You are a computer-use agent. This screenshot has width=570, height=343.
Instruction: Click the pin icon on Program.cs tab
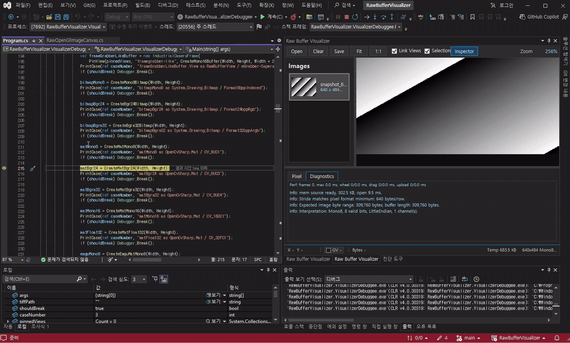pyautogui.click(x=34, y=41)
